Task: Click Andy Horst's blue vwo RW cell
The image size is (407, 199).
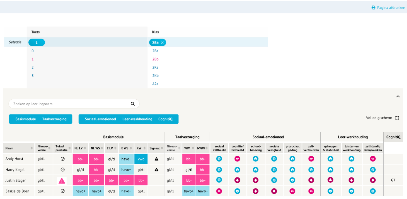Action: click(x=141, y=159)
